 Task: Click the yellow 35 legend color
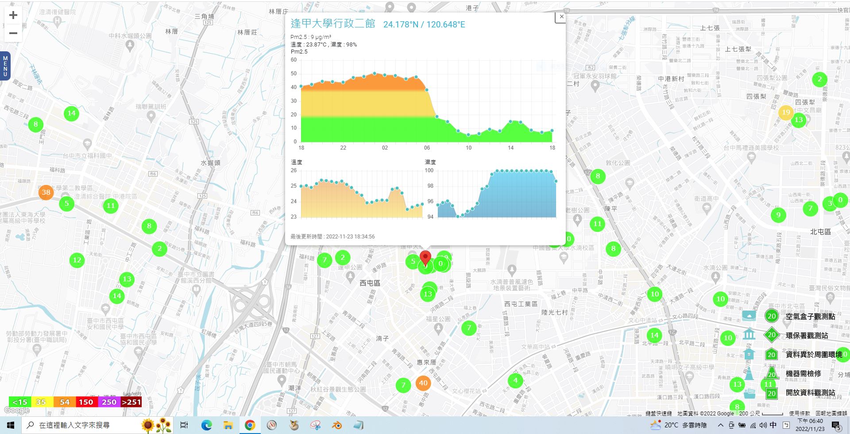pos(42,402)
